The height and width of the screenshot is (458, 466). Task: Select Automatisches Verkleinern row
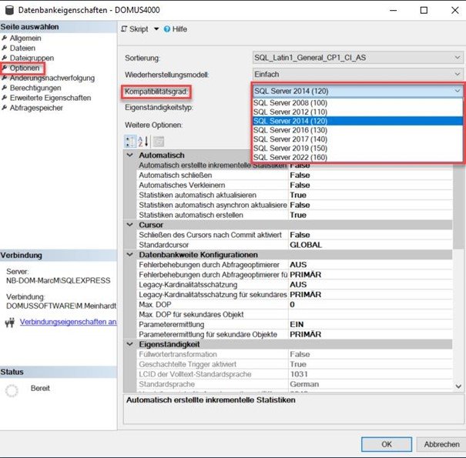pyautogui.click(x=294, y=185)
